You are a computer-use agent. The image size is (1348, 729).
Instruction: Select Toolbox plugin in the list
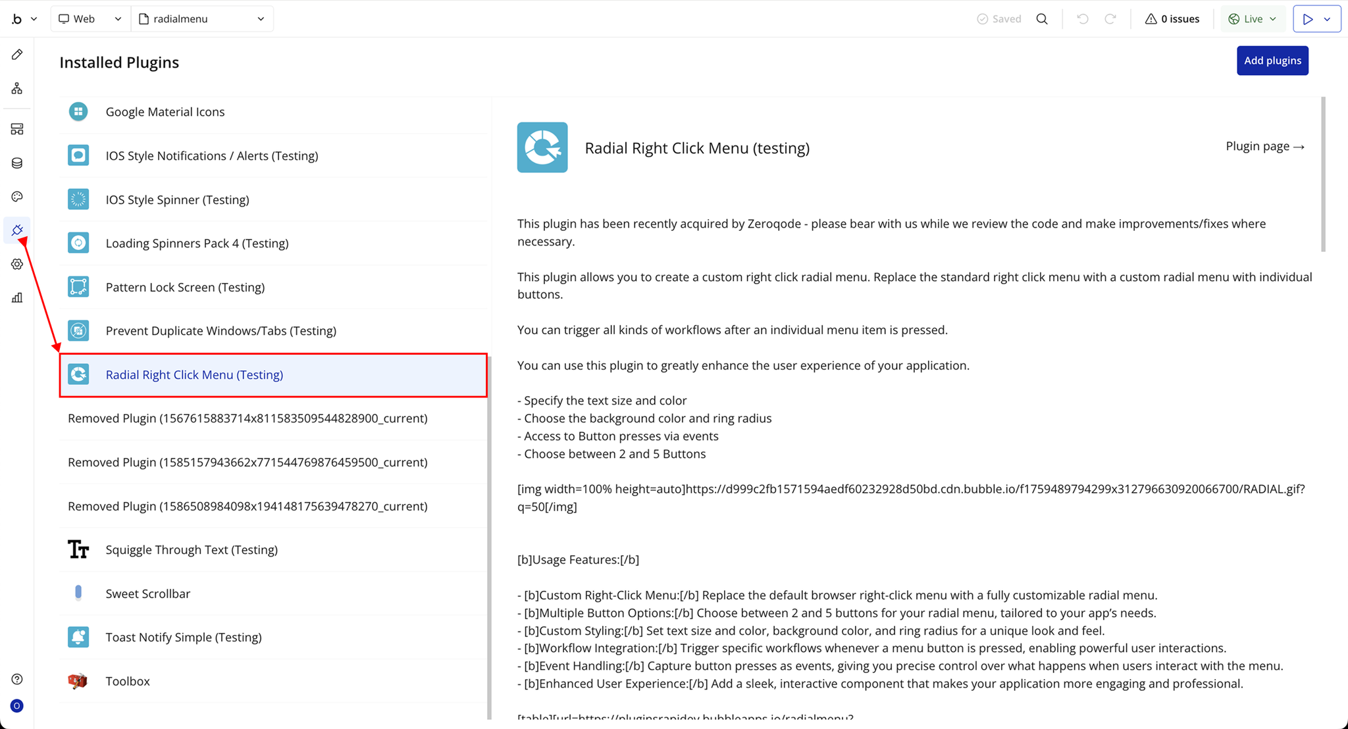(128, 681)
